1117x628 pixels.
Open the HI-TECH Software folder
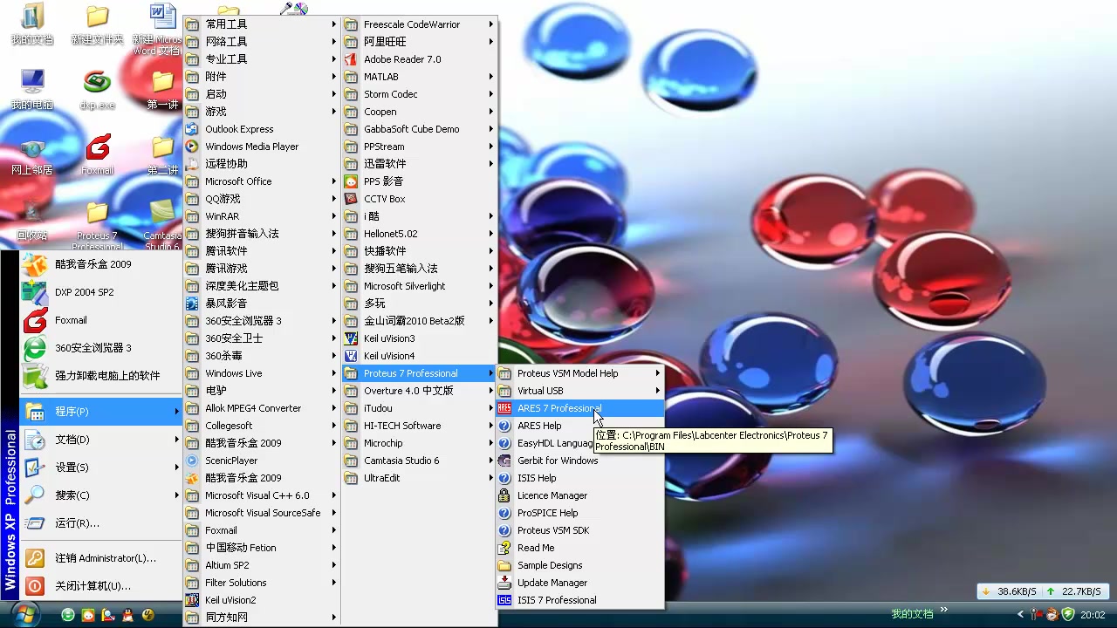(419, 426)
